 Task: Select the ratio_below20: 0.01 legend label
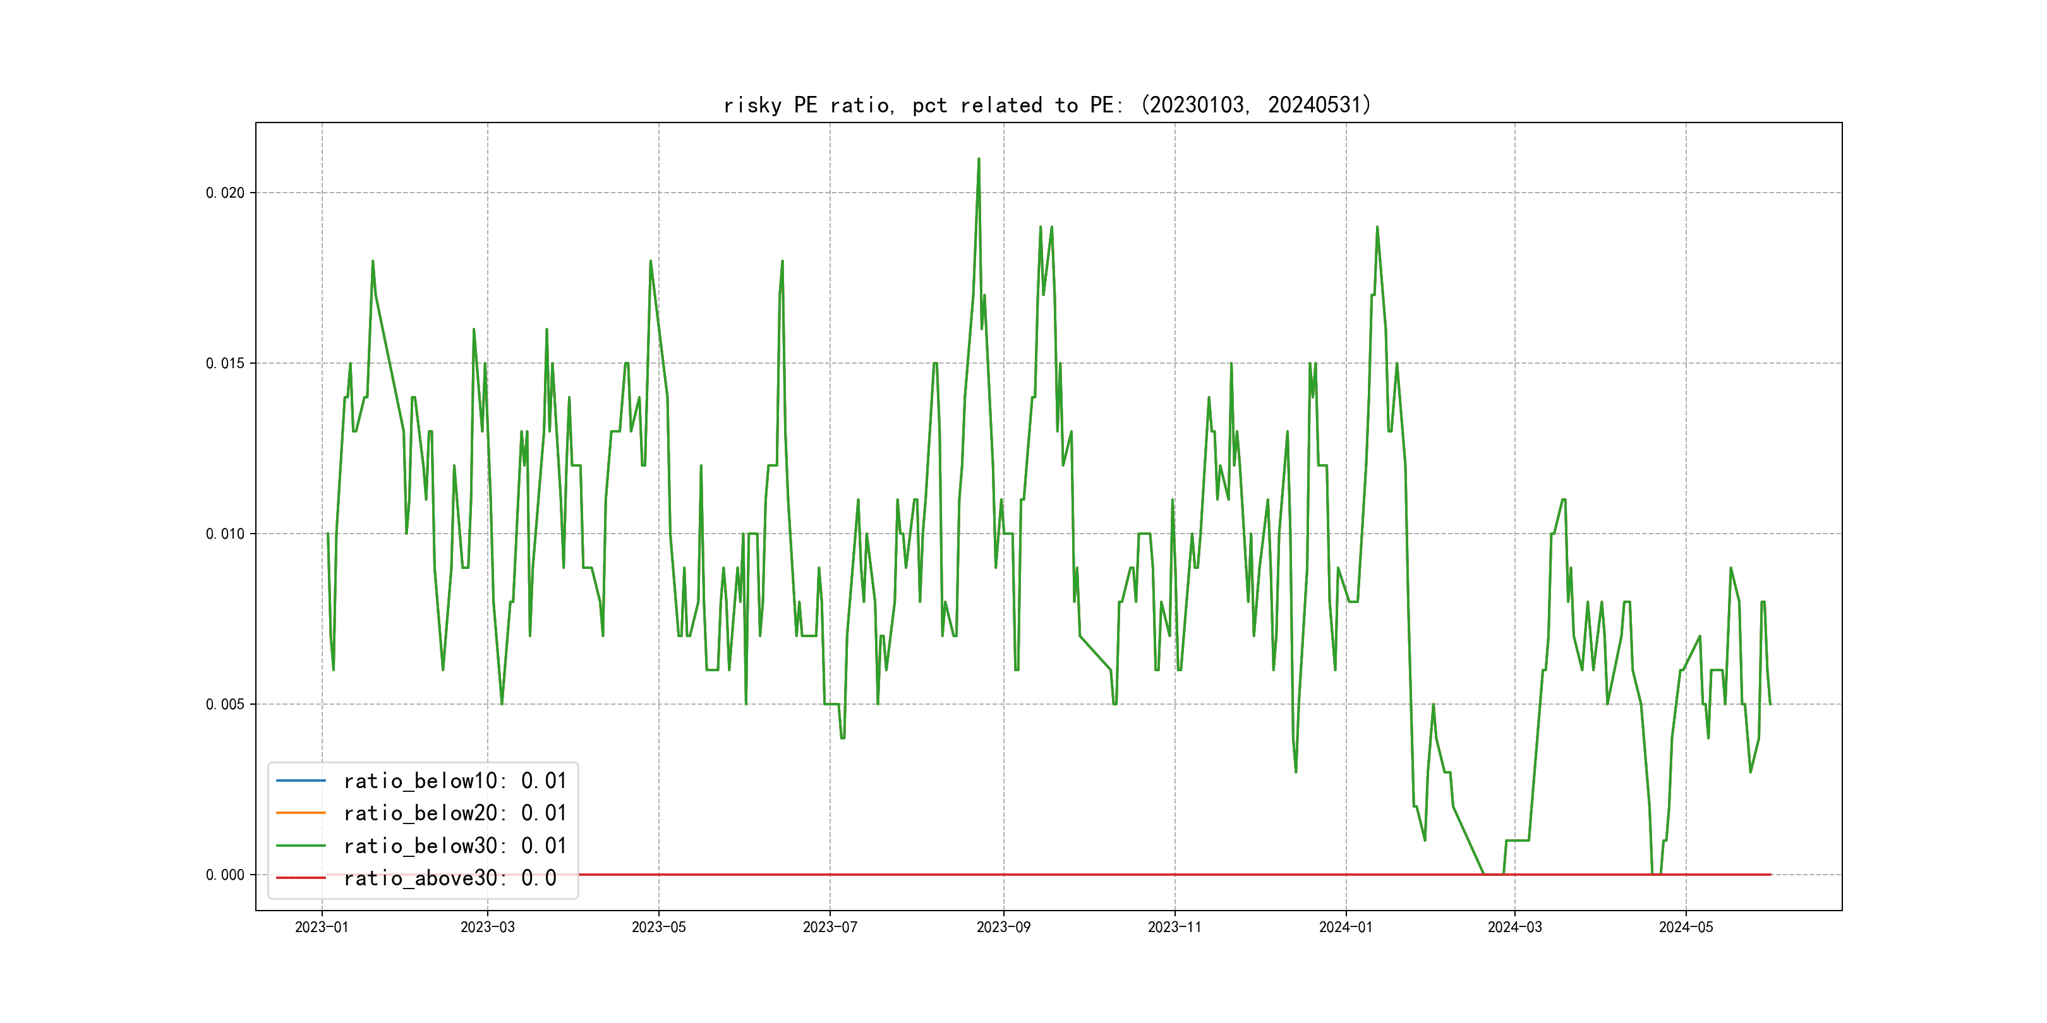click(454, 813)
